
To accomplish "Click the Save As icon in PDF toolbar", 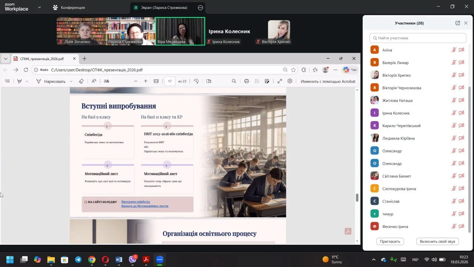I will coord(267,81).
